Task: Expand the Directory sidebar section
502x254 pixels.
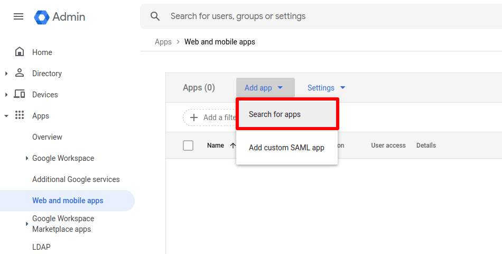Action: tap(6, 74)
